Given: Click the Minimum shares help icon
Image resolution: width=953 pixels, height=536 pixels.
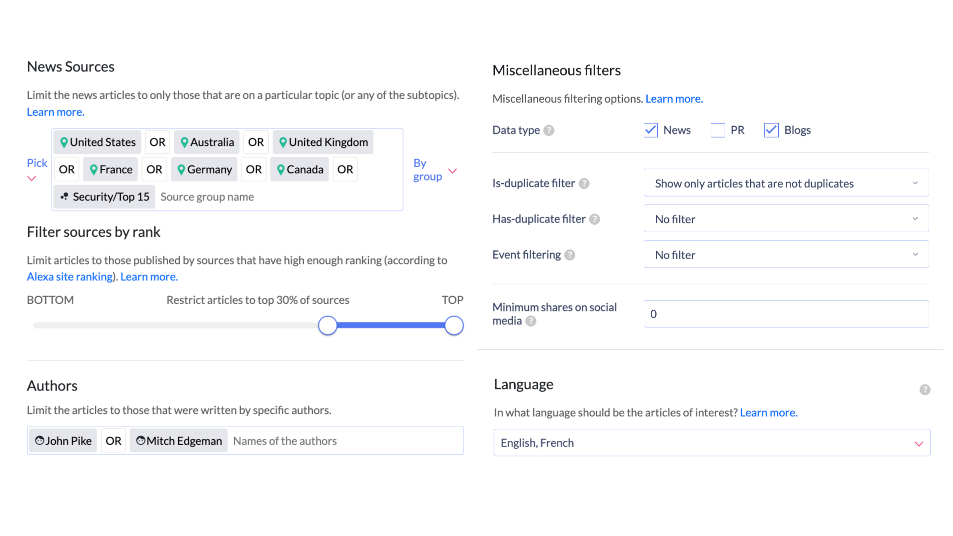Looking at the screenshot, I should pos(531,321).
